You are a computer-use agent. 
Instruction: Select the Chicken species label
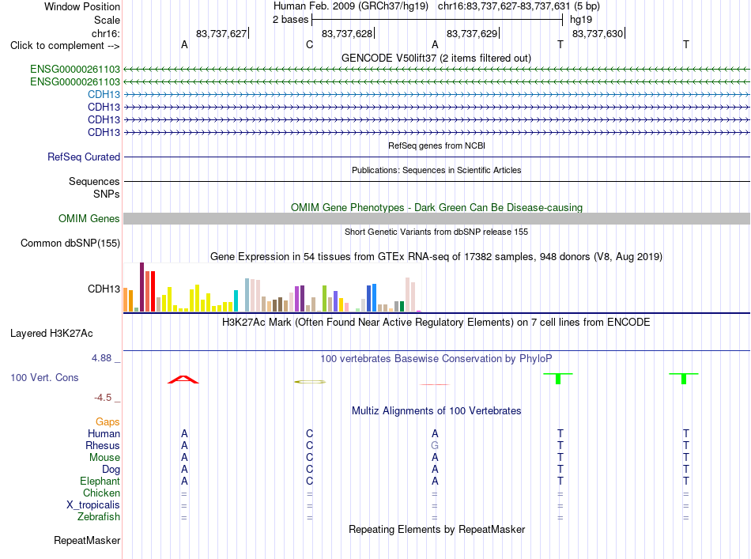[x=101, y=493]
